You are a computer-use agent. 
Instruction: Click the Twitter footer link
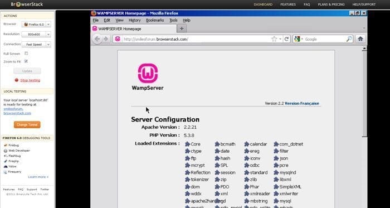[45, 190]
